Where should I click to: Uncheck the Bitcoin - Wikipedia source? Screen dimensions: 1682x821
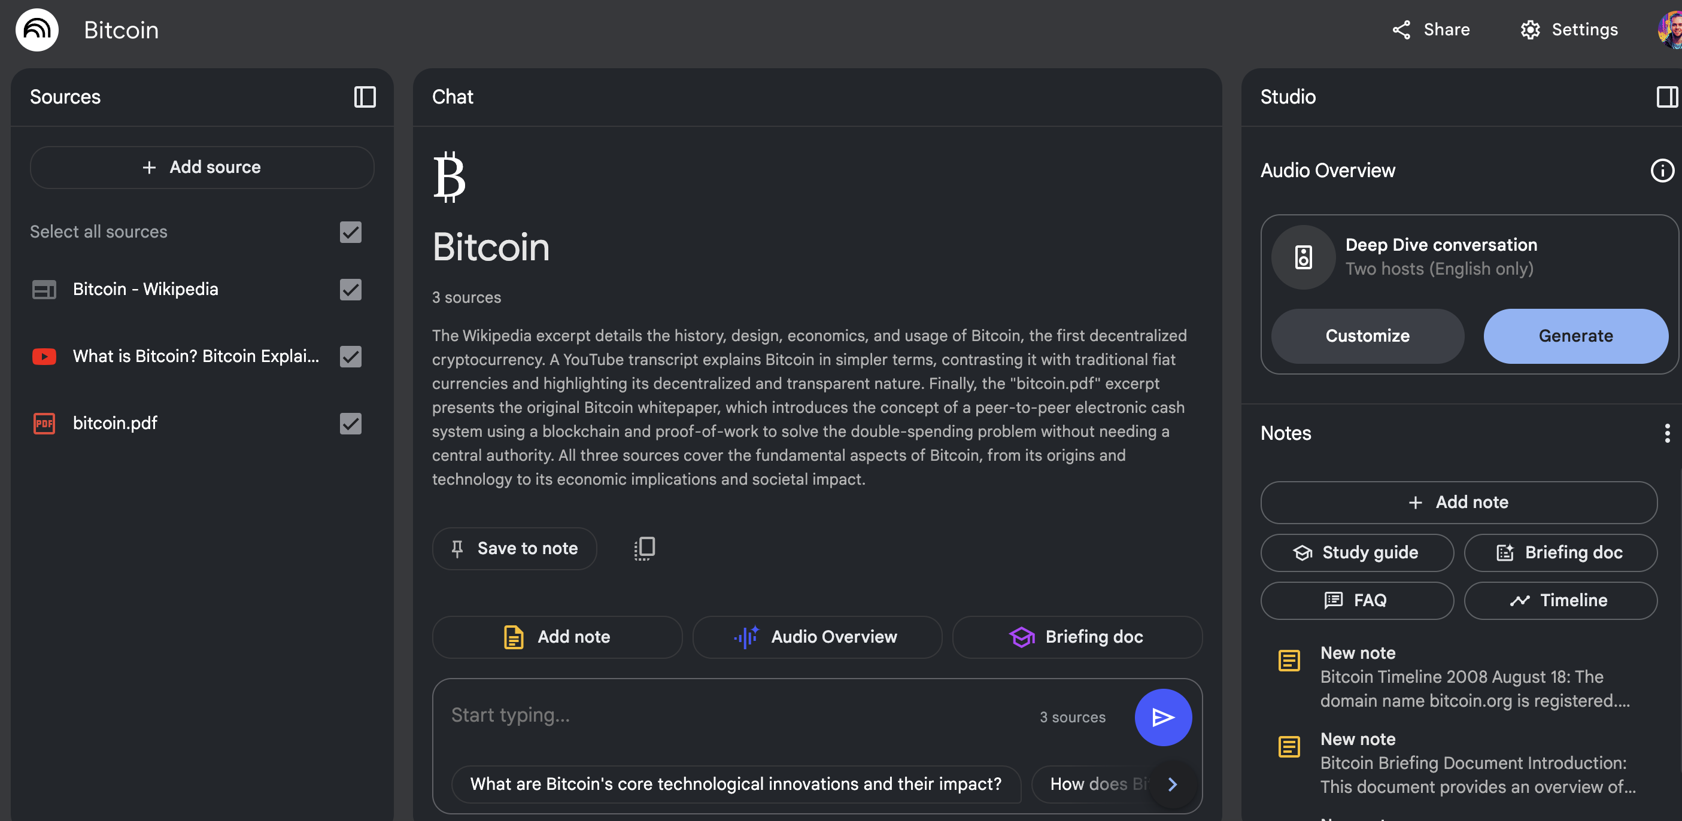pyautogui.click(x=351, y=290)
